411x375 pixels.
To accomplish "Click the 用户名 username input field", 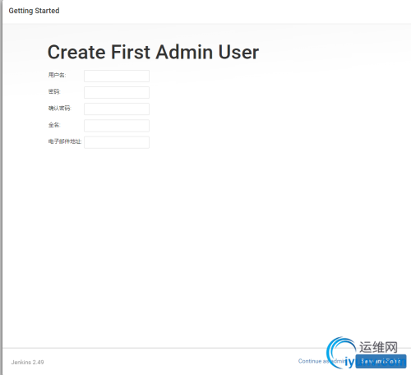I will pos(117,76).
